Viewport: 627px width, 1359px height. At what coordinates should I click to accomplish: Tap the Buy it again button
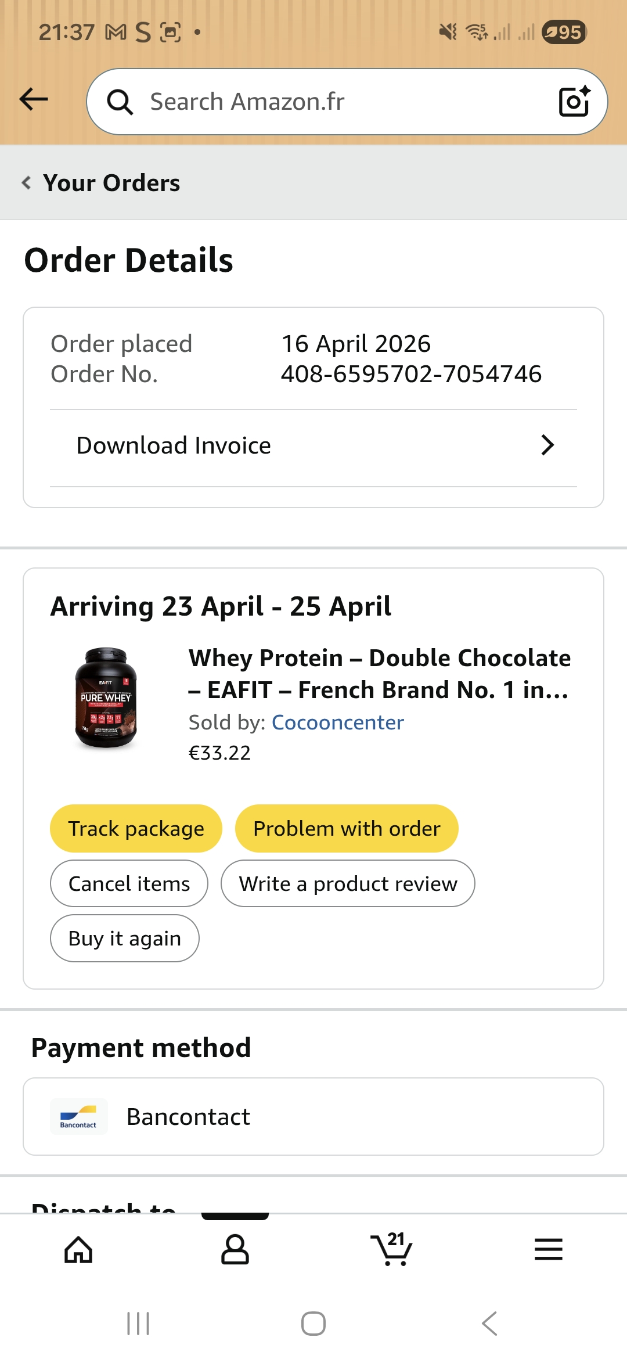pyautogui.click(x=124, y=939)
